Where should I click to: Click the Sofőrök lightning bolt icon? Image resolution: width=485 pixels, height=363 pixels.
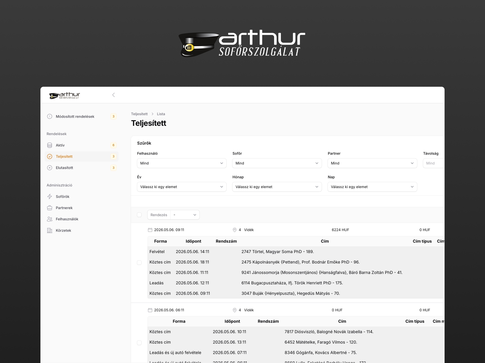50,196
